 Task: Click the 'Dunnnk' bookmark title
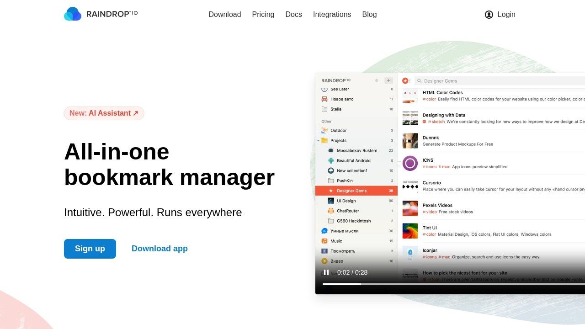pos(431,138)
